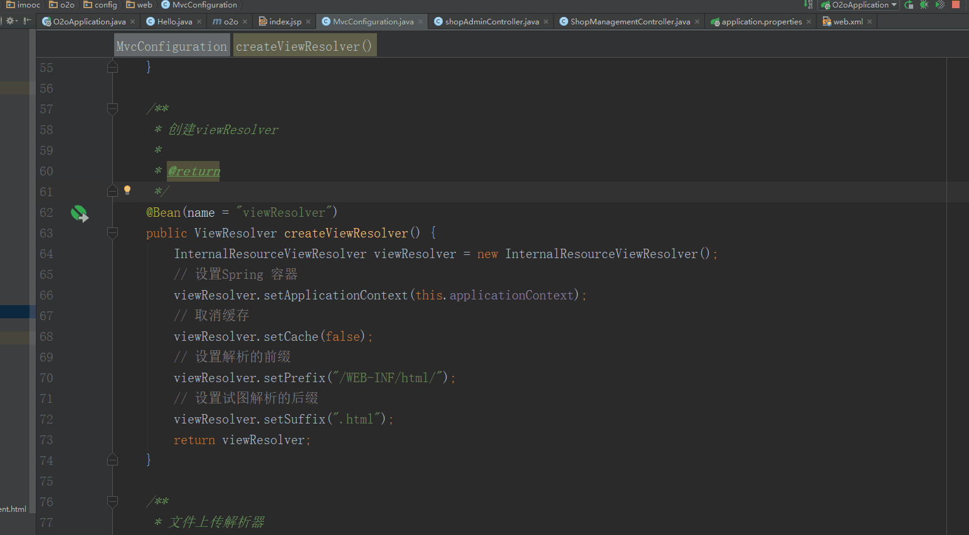Click the Spring bean gutter icon at line 62
Viewport: 969px width, 535px height.
[80, 214]
